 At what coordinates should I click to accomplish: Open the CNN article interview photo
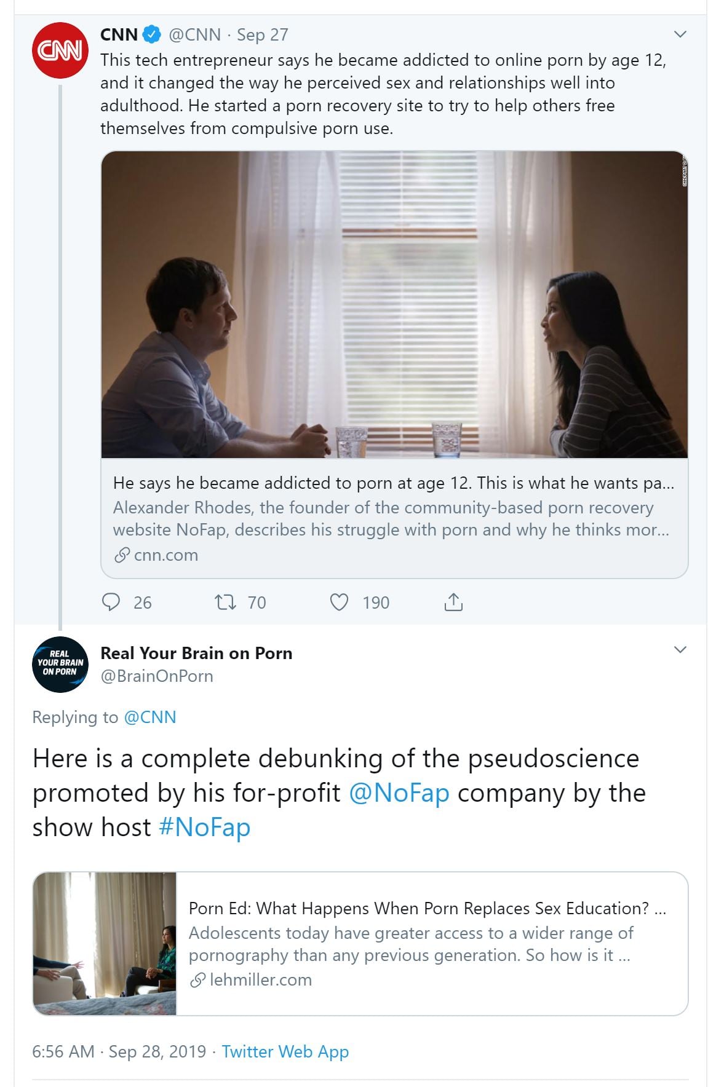click(394, 304)
